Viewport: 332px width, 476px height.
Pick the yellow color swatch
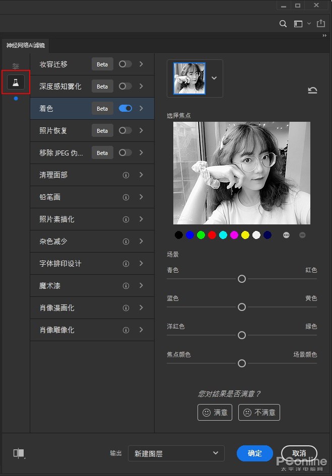(x=245, y=235)
